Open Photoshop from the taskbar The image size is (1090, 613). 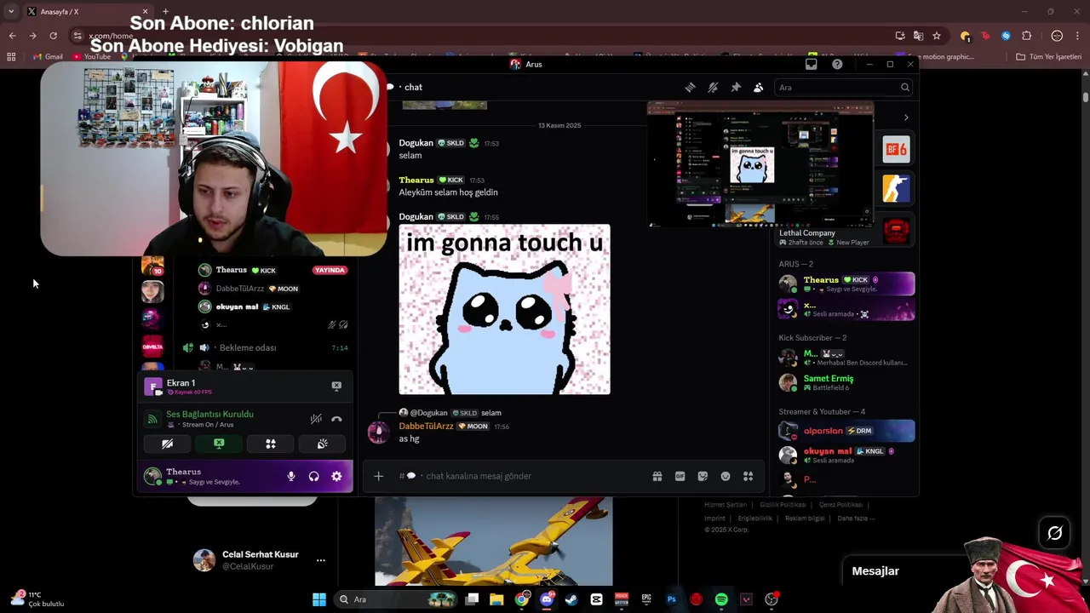(671, 599)
